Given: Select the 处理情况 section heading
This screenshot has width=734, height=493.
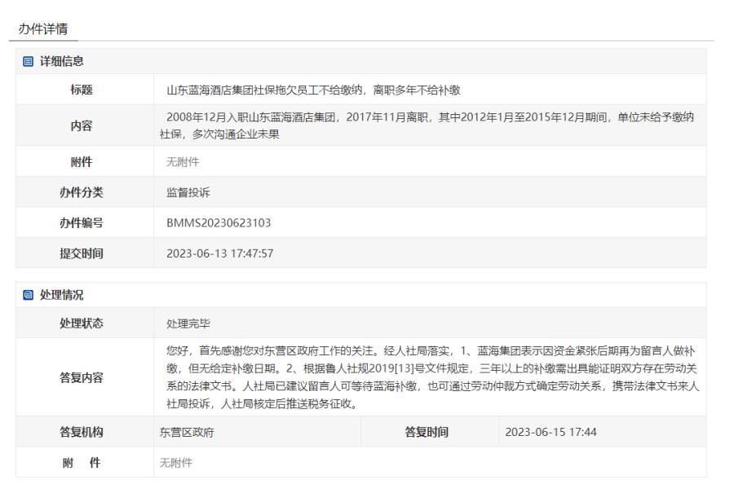Looking at the screenshot, I should [61, 295].
